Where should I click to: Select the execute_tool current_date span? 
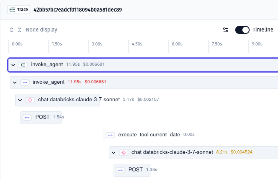149,135
